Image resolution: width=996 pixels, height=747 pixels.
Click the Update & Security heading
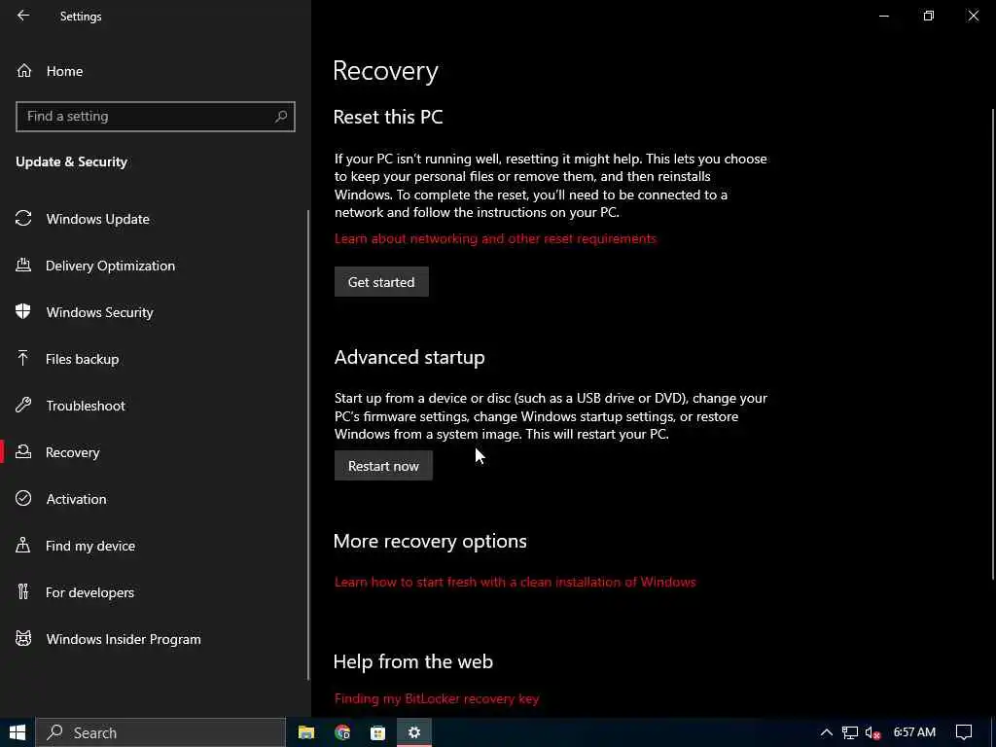71,162
